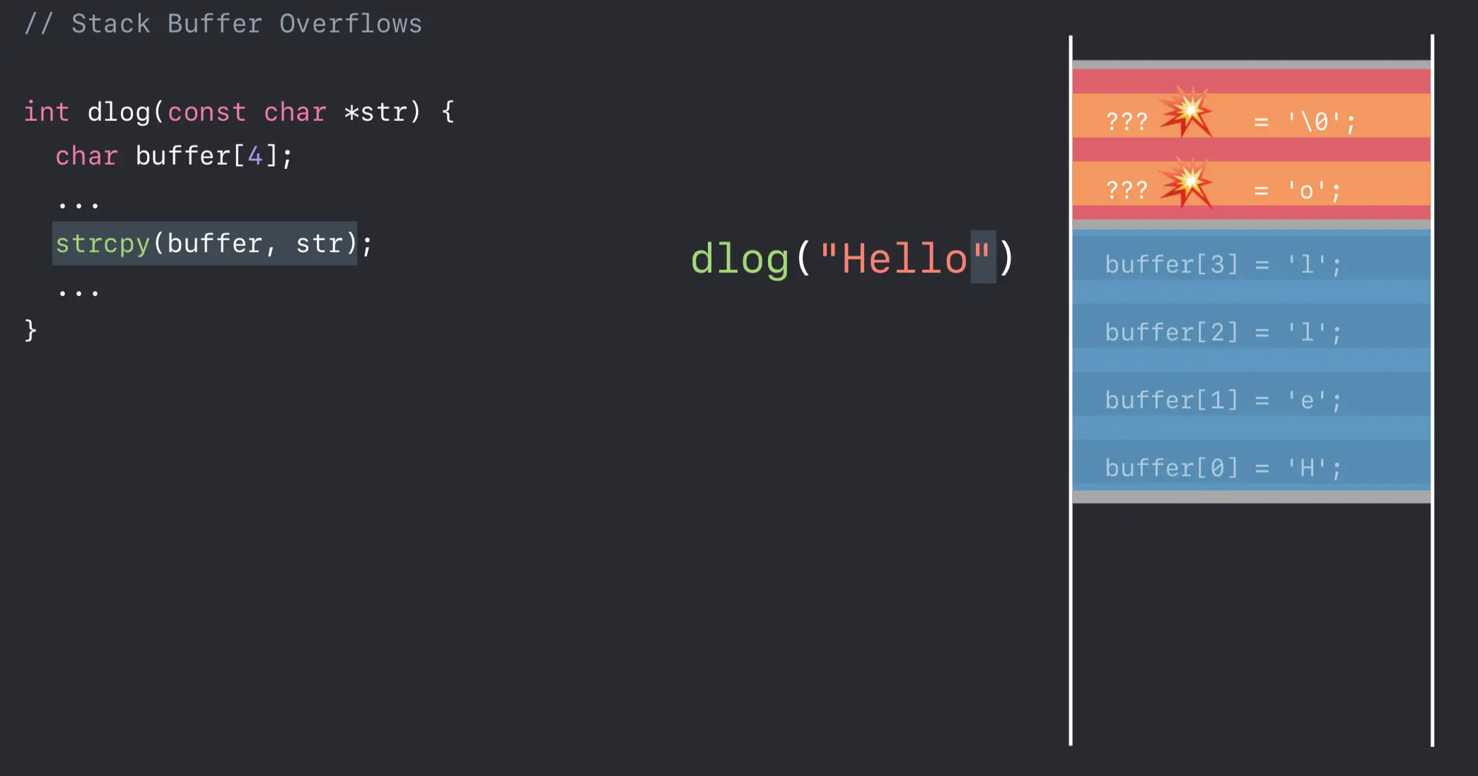Screen dimensions: 1478x776
Task: Click the closing brace of dlog function
Action: tap(30, 330)
